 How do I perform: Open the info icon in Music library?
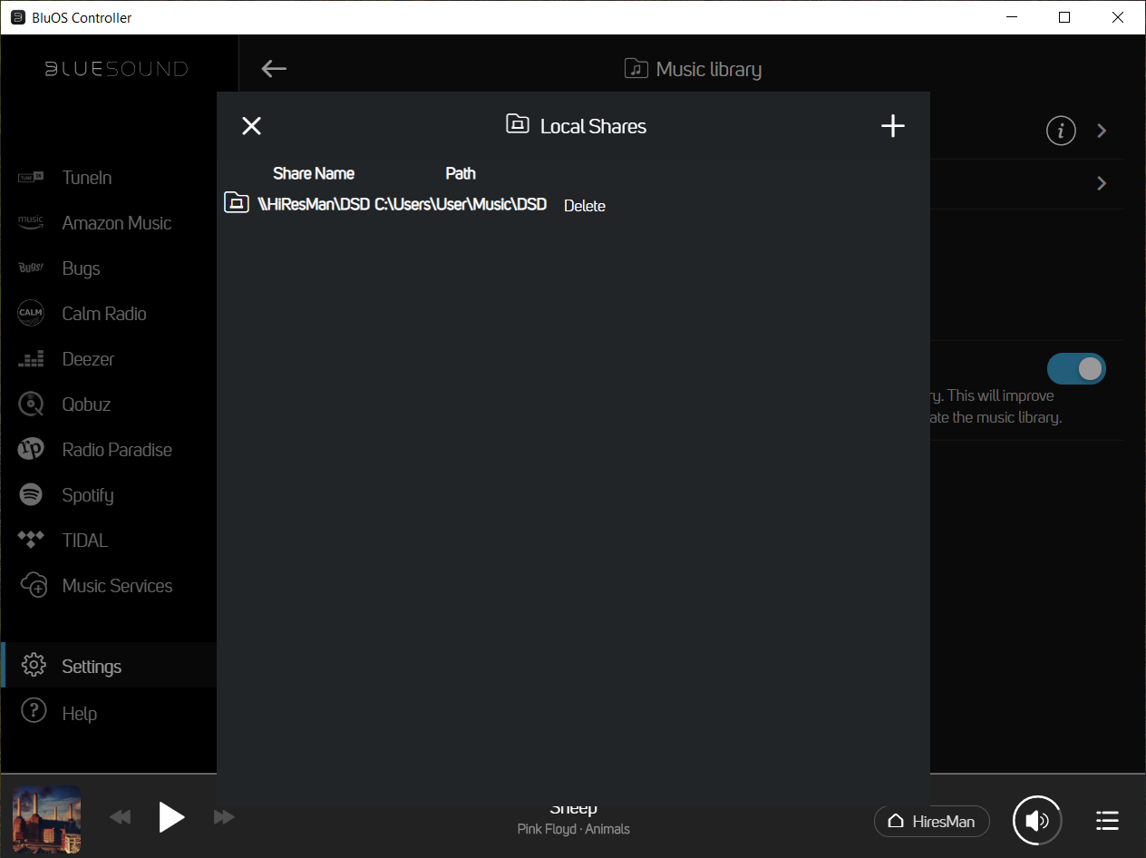(x=1061, y=131)
